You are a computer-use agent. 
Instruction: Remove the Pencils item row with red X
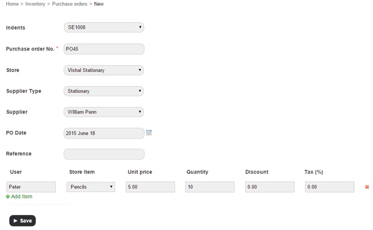coord(367,187)
